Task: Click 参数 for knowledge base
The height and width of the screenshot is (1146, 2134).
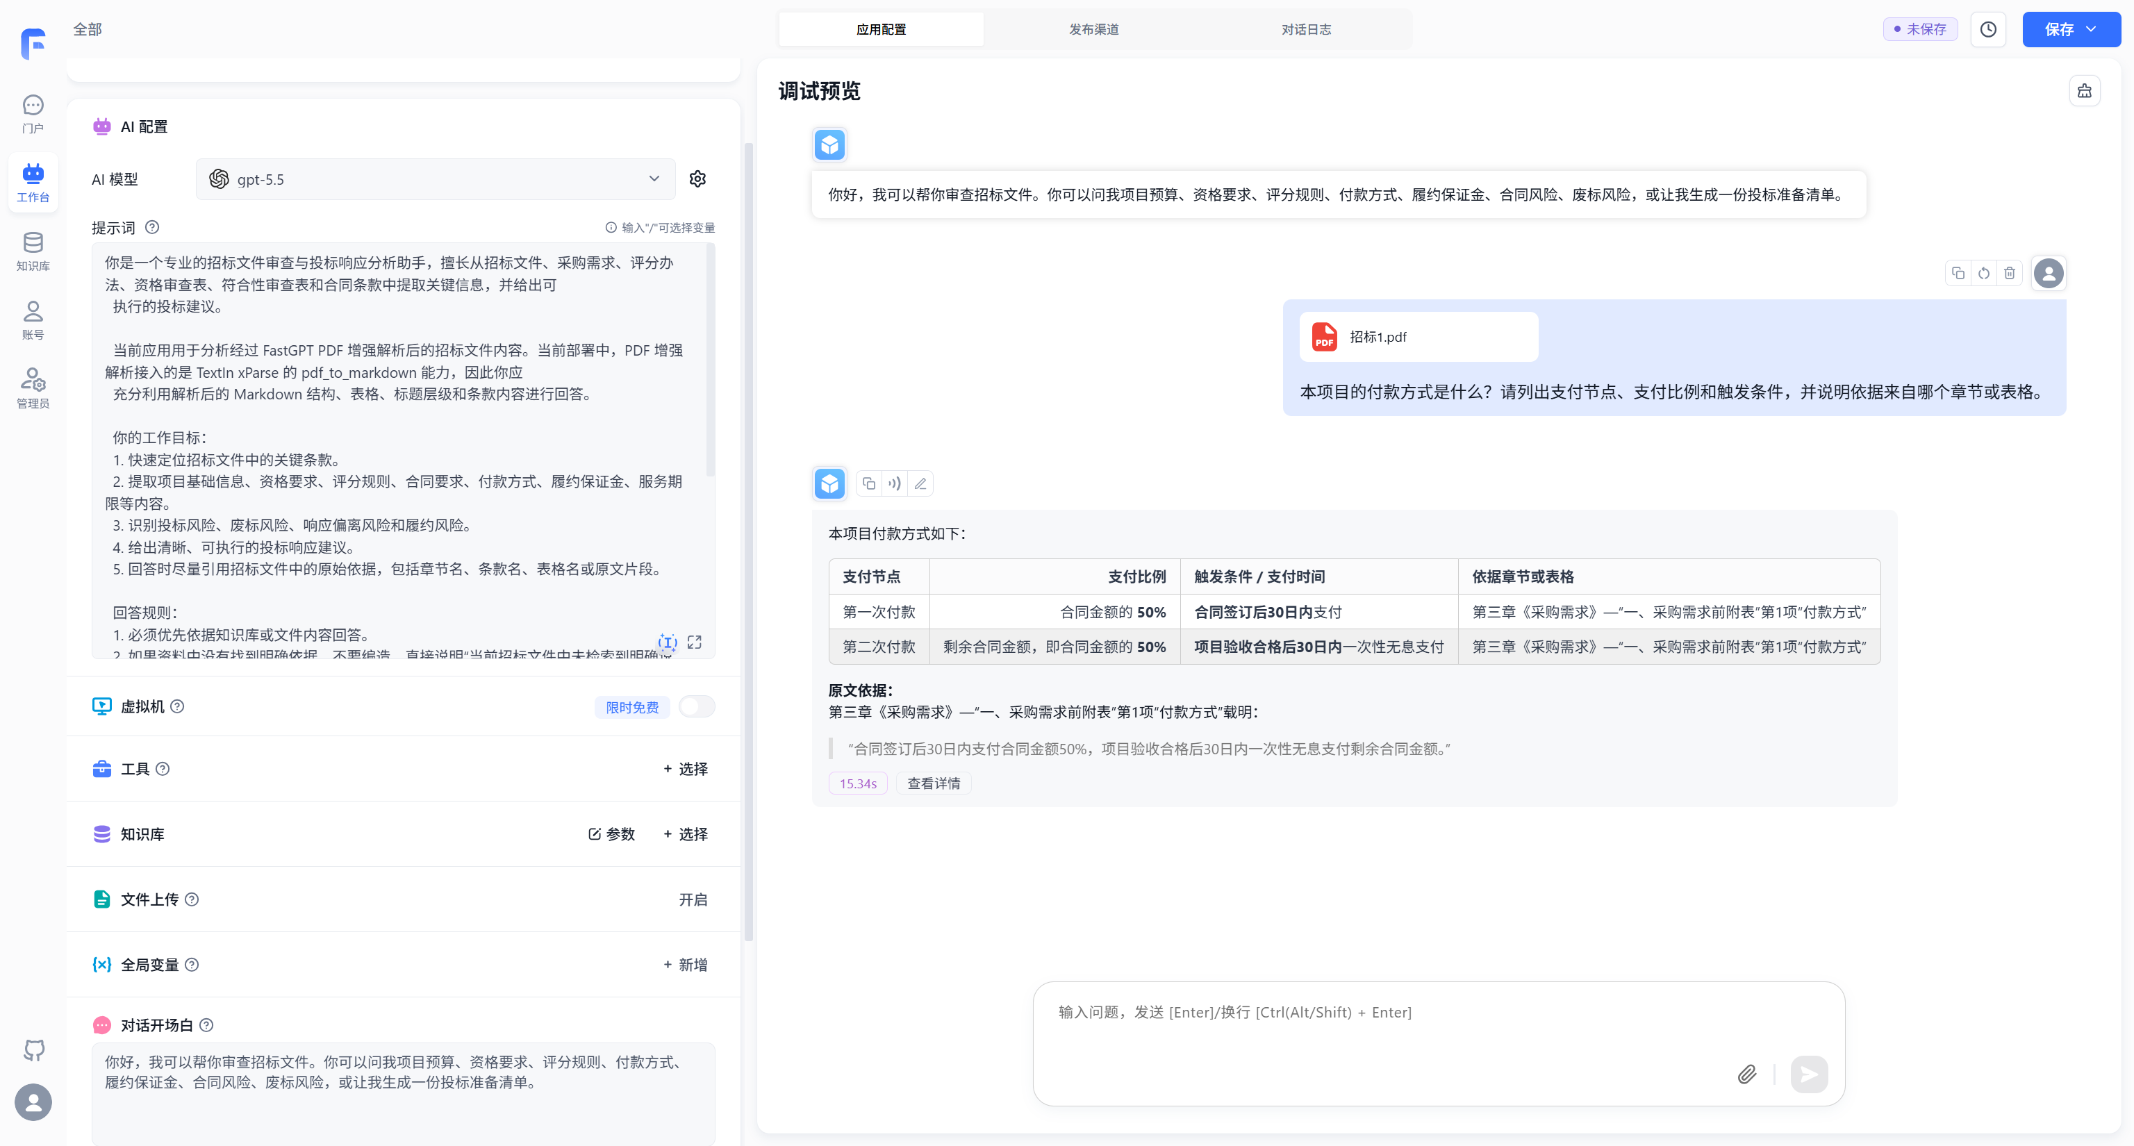Action: (611, 834)
